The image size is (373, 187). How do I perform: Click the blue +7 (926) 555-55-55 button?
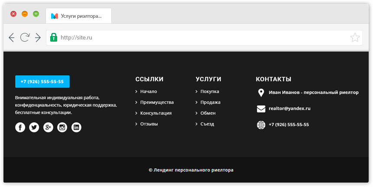click(42, 82)
